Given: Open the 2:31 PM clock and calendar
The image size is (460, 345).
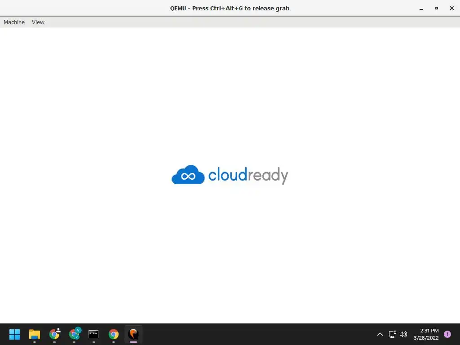Looking at the screenshot, I should 426,334.
